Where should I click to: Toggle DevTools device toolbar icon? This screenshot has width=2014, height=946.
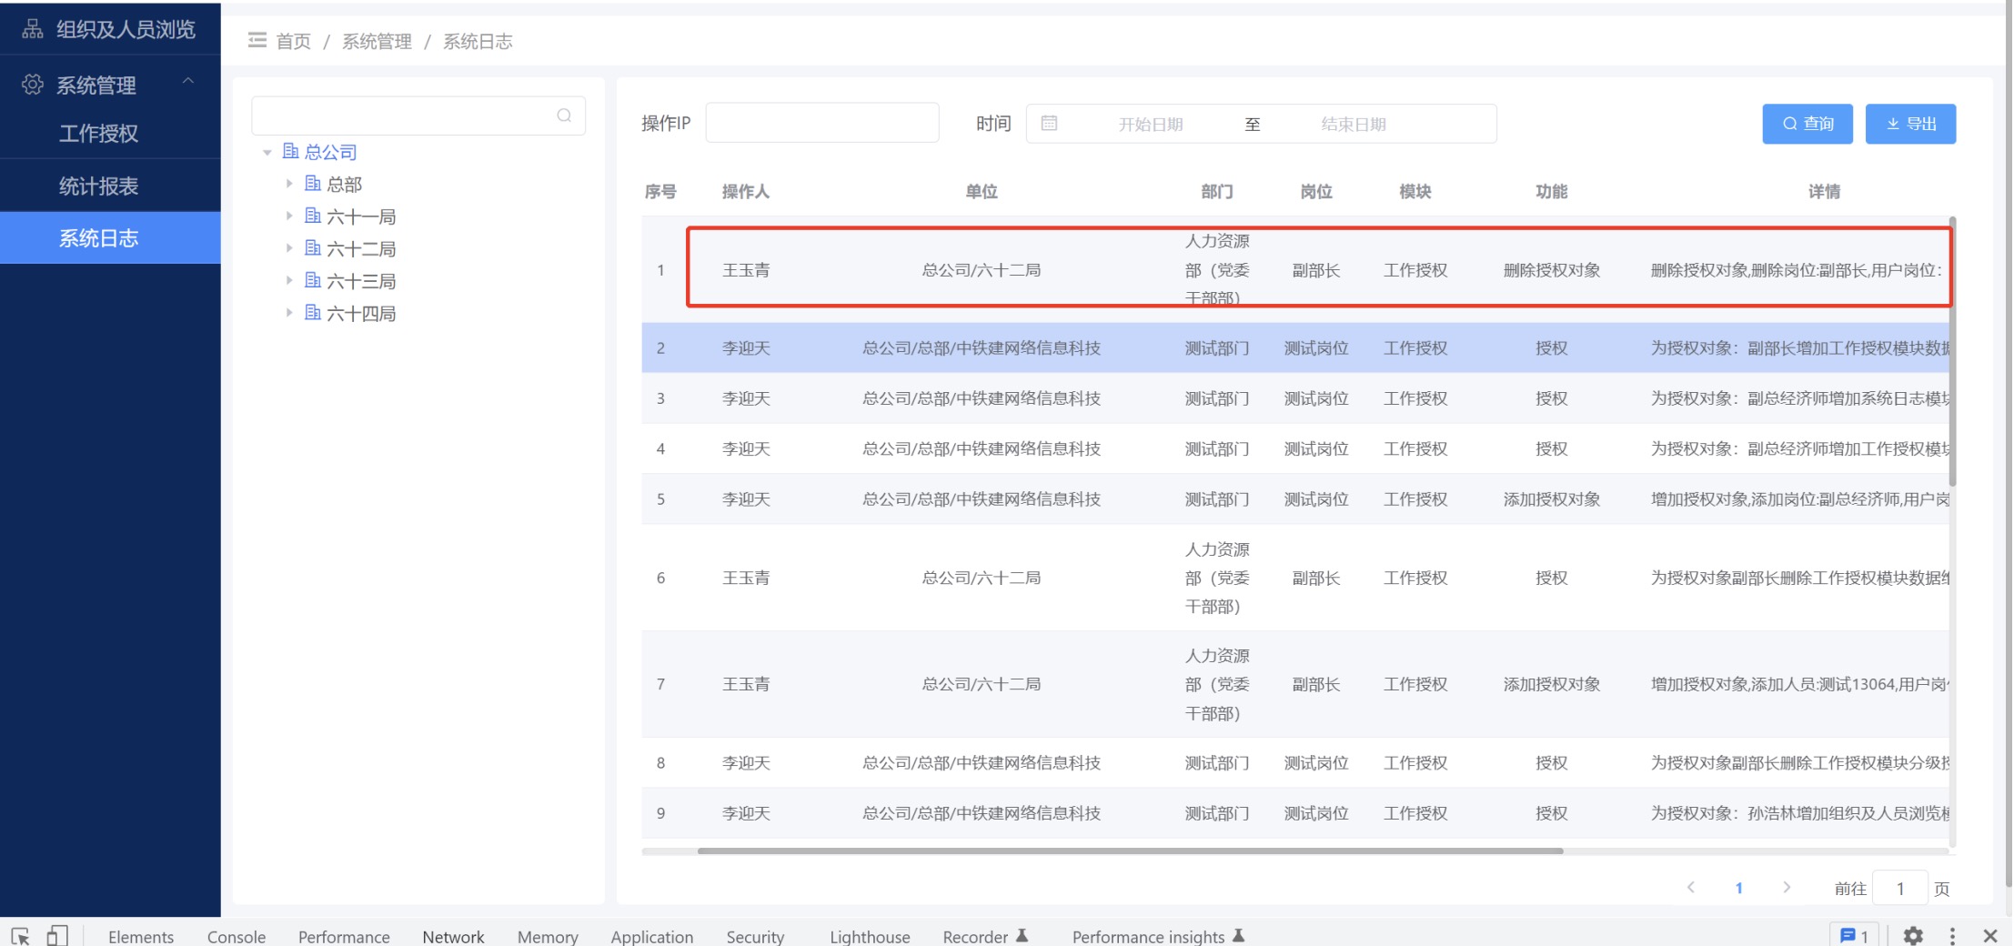coord(57,936)
